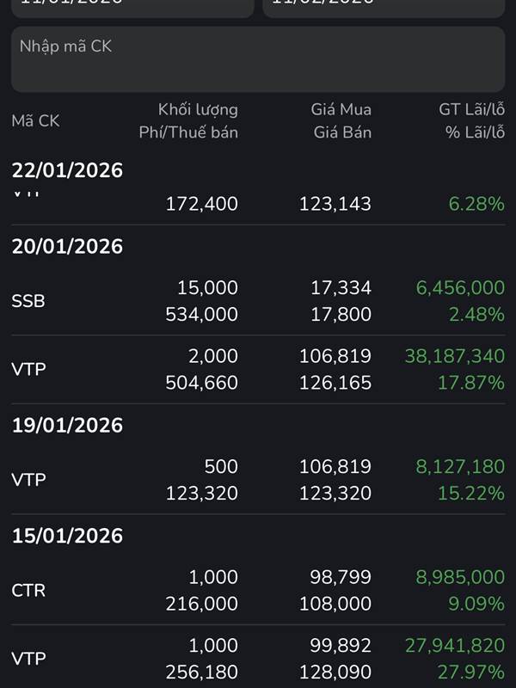Tap the 20/01/2026 date group header
Image resolution: width=516 pixels, height=688 pixels.
pyautogui.click(x=67, y=247)
